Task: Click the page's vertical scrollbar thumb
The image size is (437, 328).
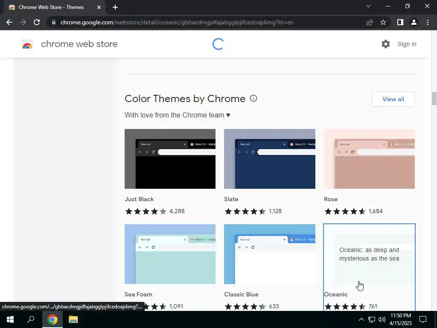Action: tap(434, 99)
